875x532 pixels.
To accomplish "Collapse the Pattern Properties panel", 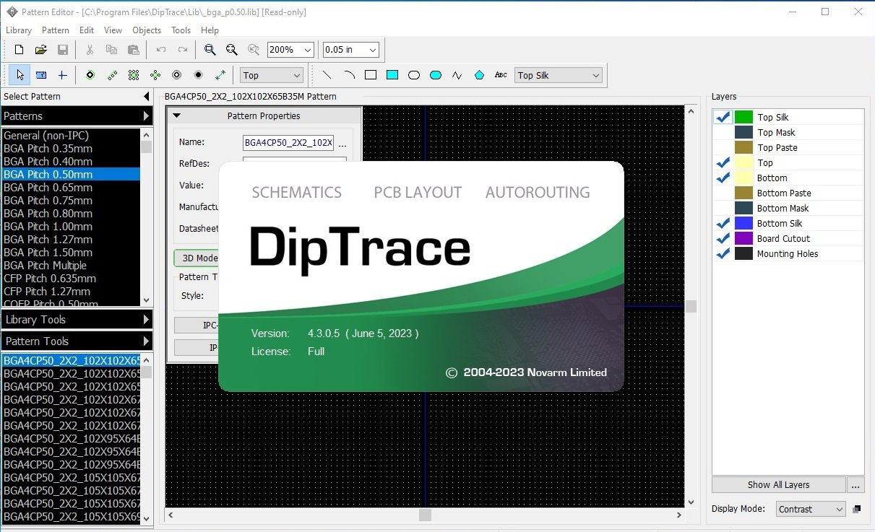I will [176, 115].
